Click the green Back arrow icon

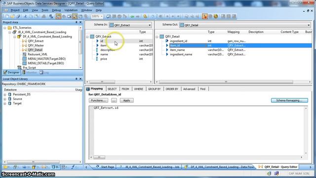pos(132,16)
